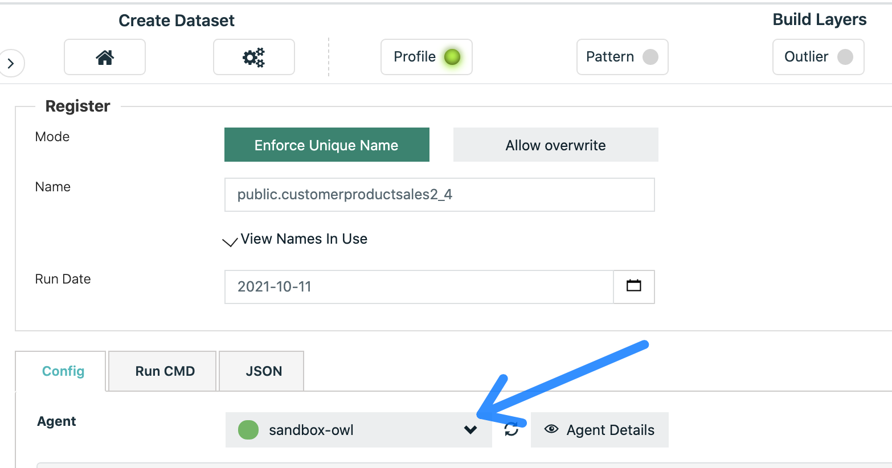Viewport: 892px width, 468px height.
Task: Click the eye icon for Agent Details
Action: coord(551,429)
